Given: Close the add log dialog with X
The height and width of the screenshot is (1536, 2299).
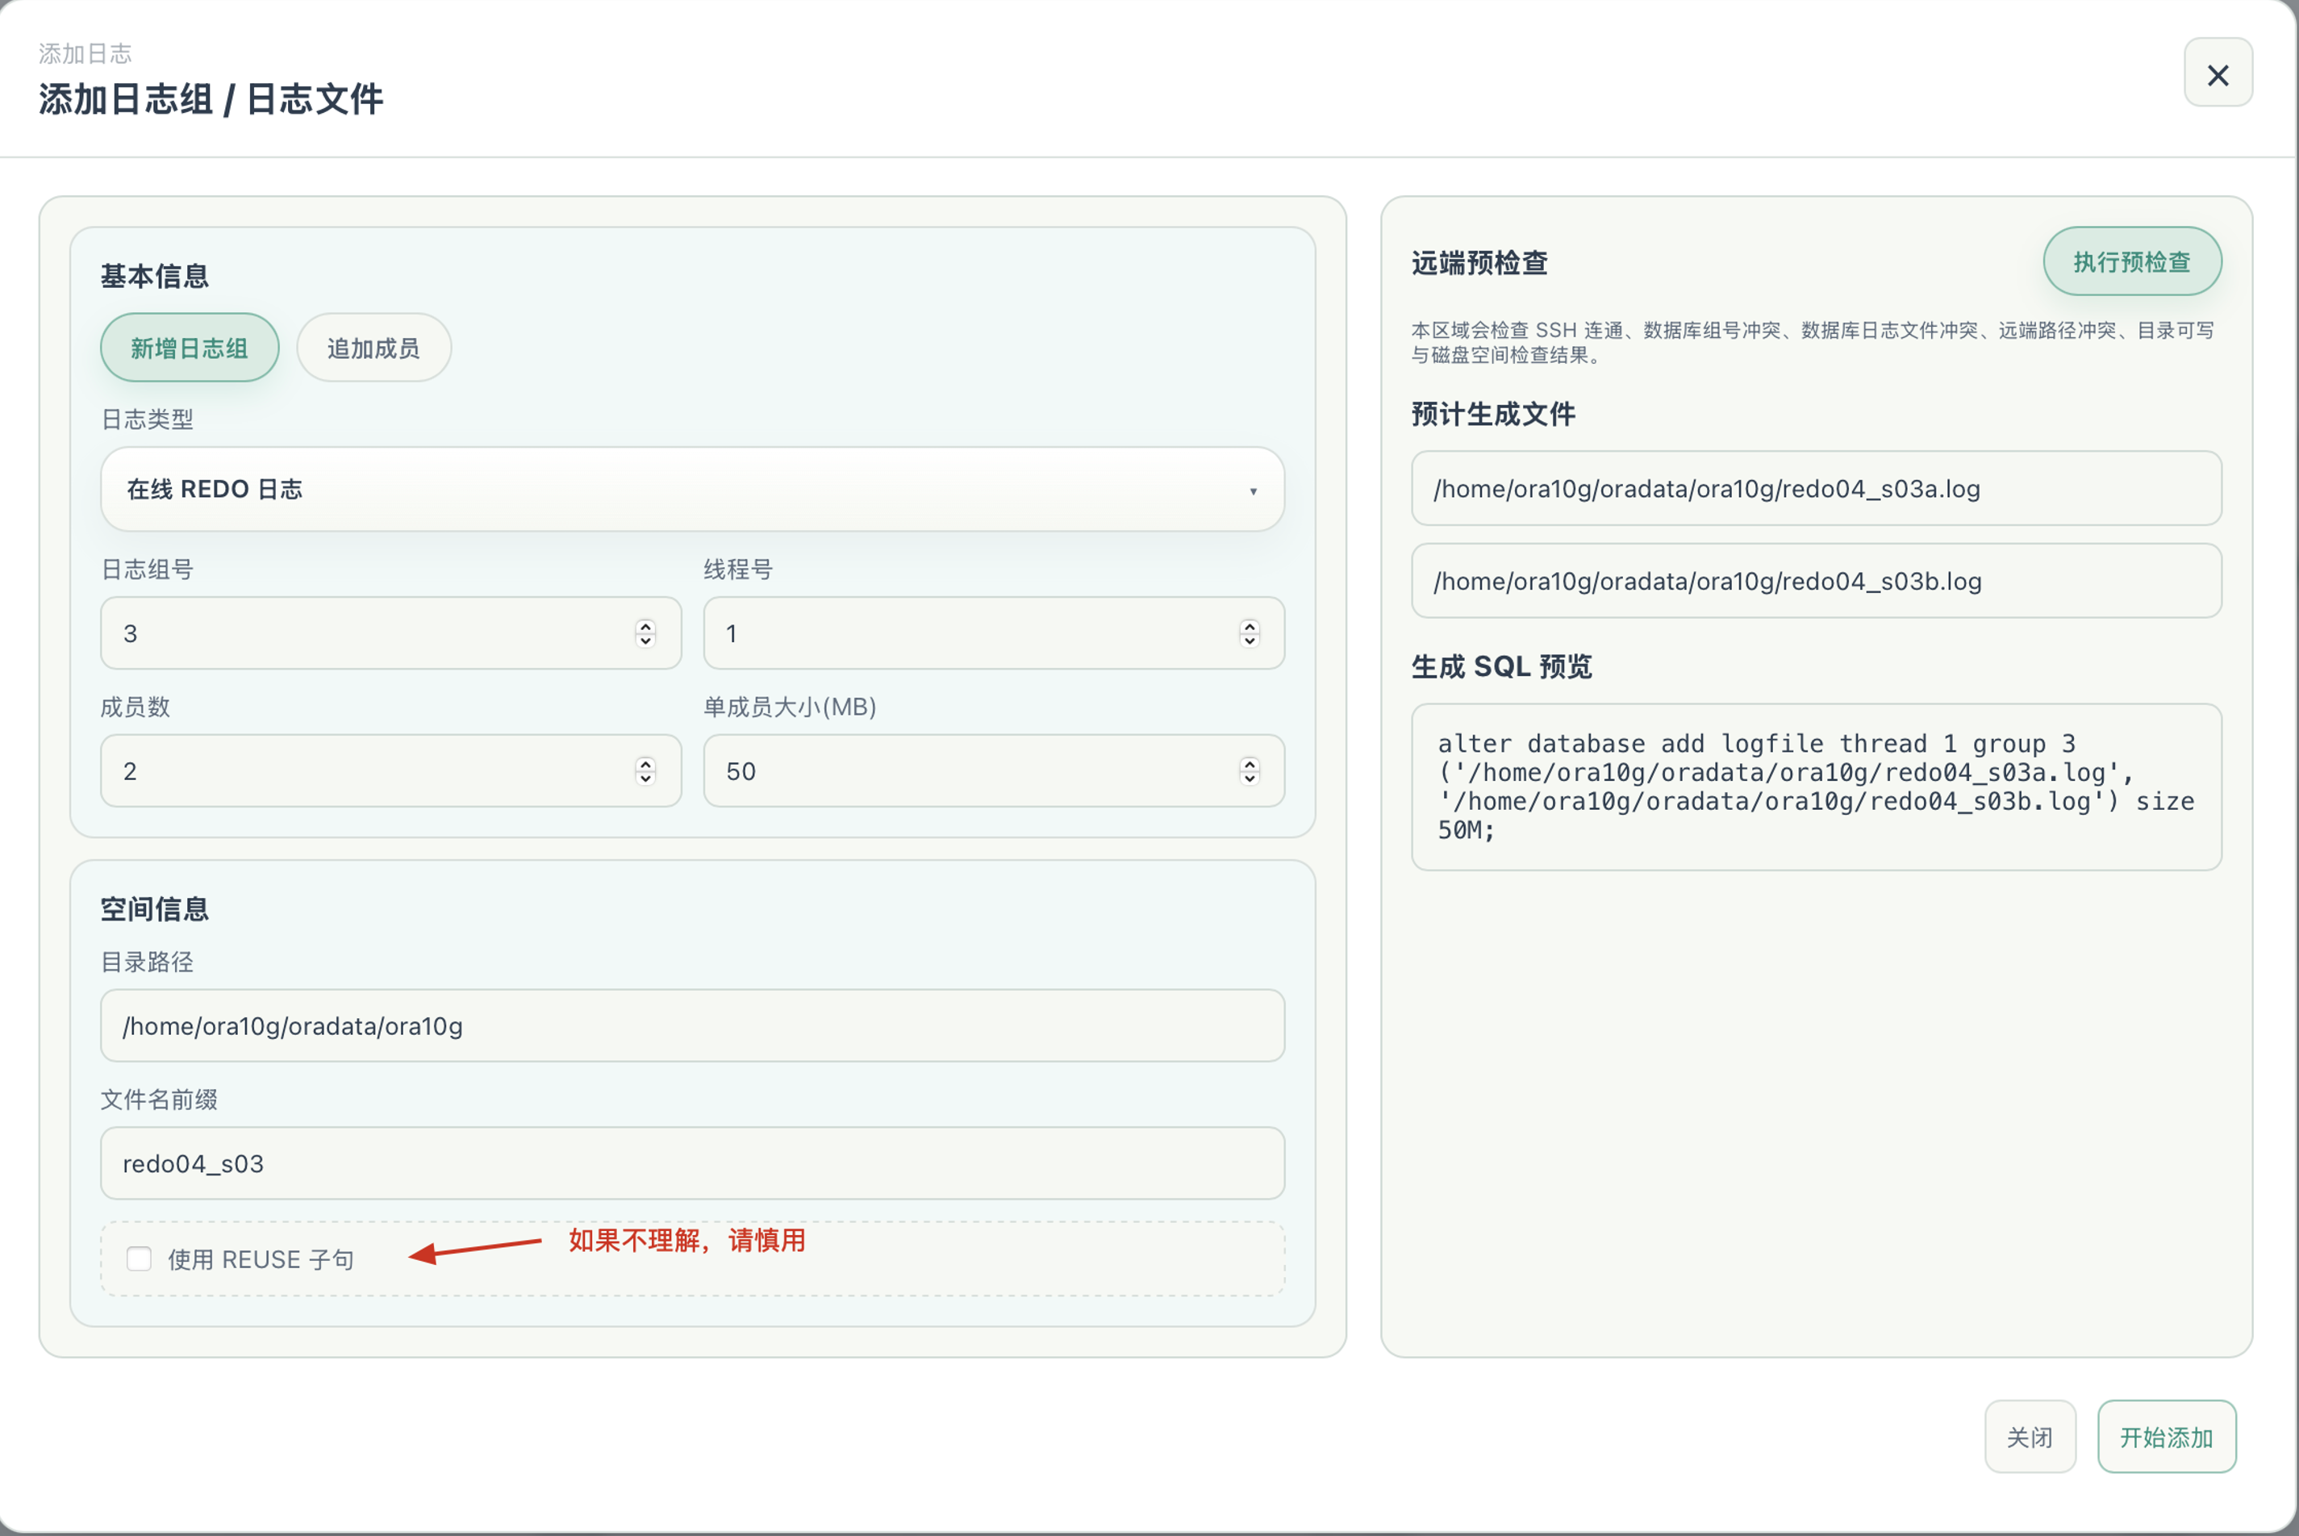Looking at the screenshot, I should tap(2218, 73).
